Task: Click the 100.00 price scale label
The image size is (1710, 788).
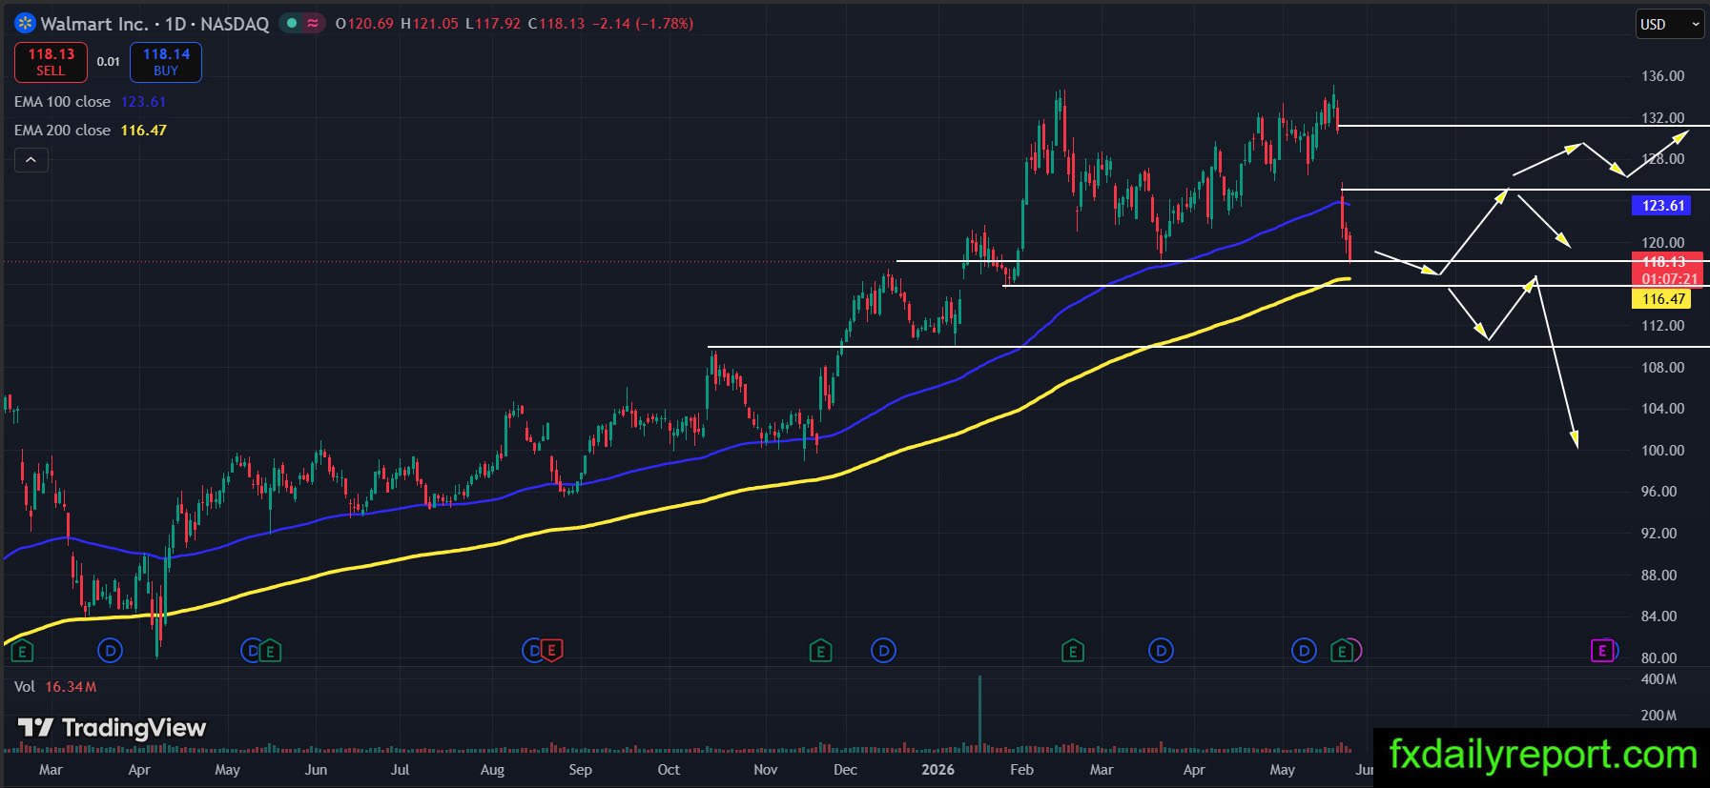Action: pos(1662,451)
